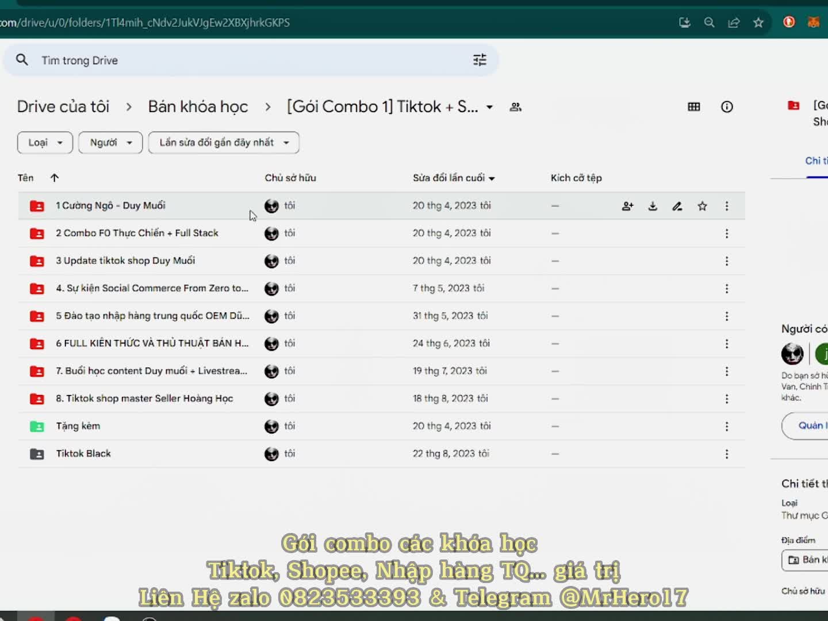
Task: View folder details with the info icon
Action: pos(727,106)
